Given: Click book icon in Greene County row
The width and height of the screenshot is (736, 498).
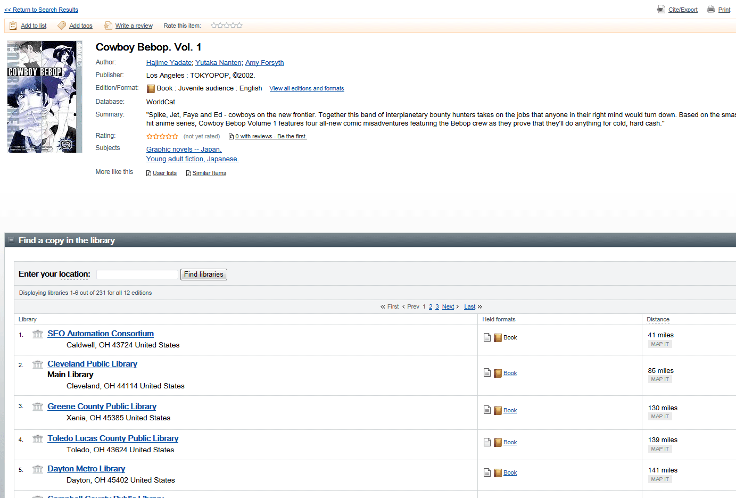Looking at the screenshot, I should [498, 411].
